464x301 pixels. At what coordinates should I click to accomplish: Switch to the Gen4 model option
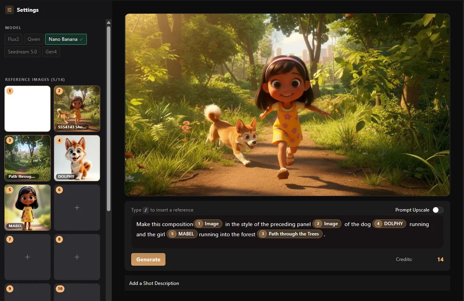(51, 52)
